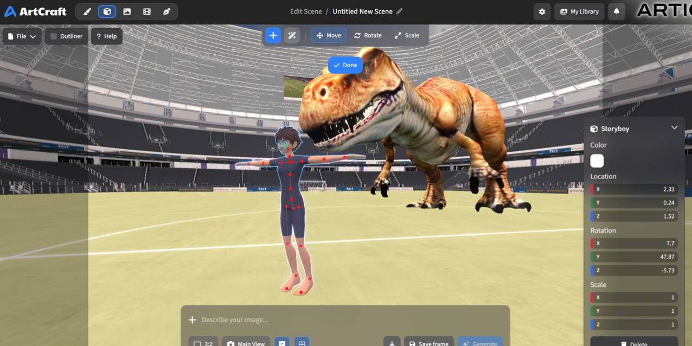Toggle the Outliner checkbox
The height and width of the screenshot is (346, 692).
point(54,36)
